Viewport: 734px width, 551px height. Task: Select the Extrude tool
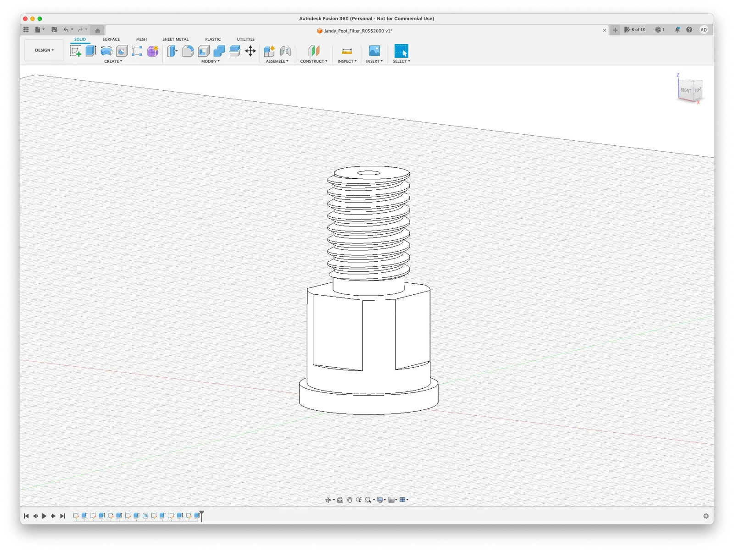(91, 51)
